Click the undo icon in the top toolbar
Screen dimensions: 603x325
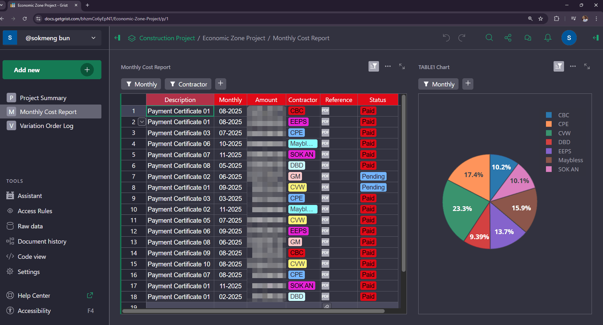pos(446,38)
